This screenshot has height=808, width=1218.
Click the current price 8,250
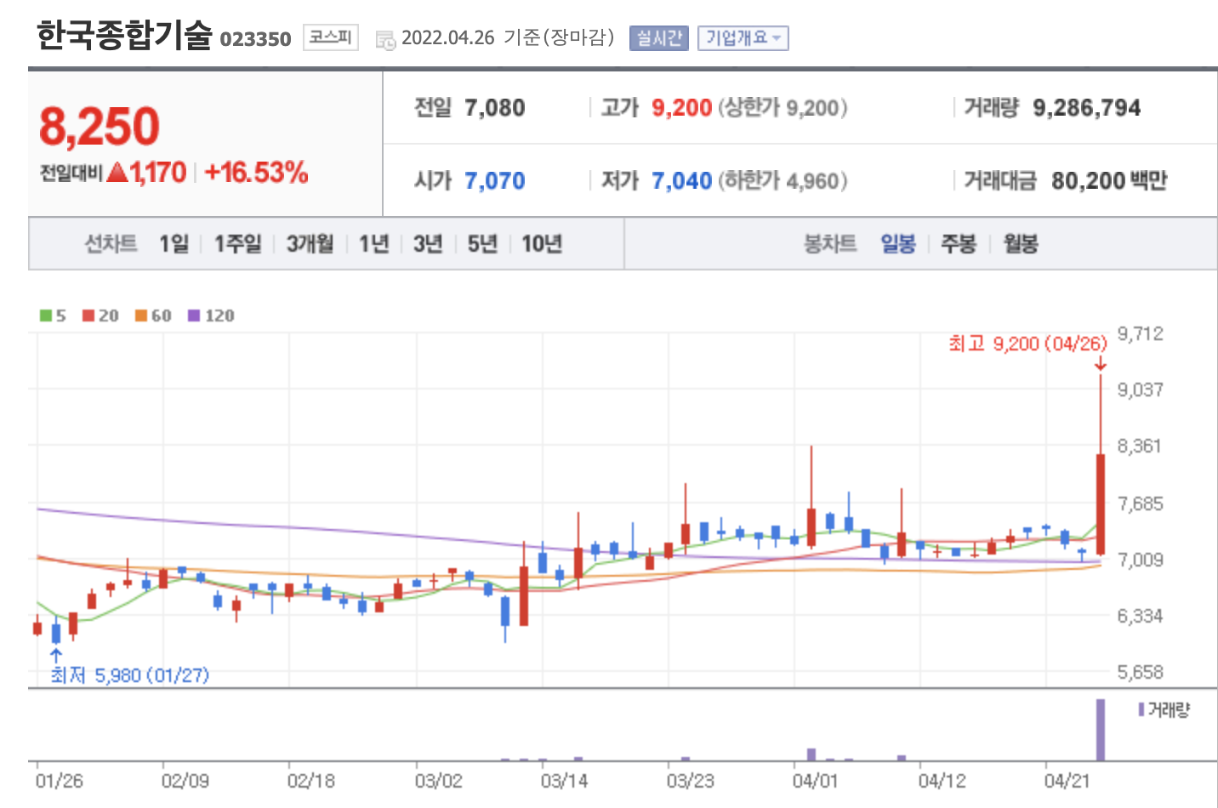coord(100,127)
